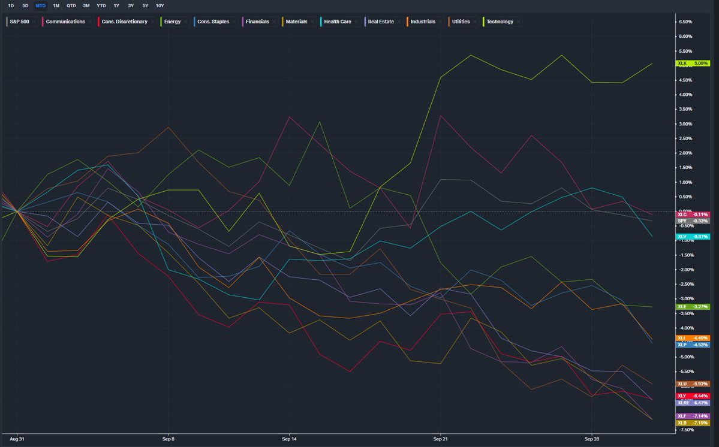Click the Communications legend label
Viewport: 719px width, 447px height.
pos(65,22)
